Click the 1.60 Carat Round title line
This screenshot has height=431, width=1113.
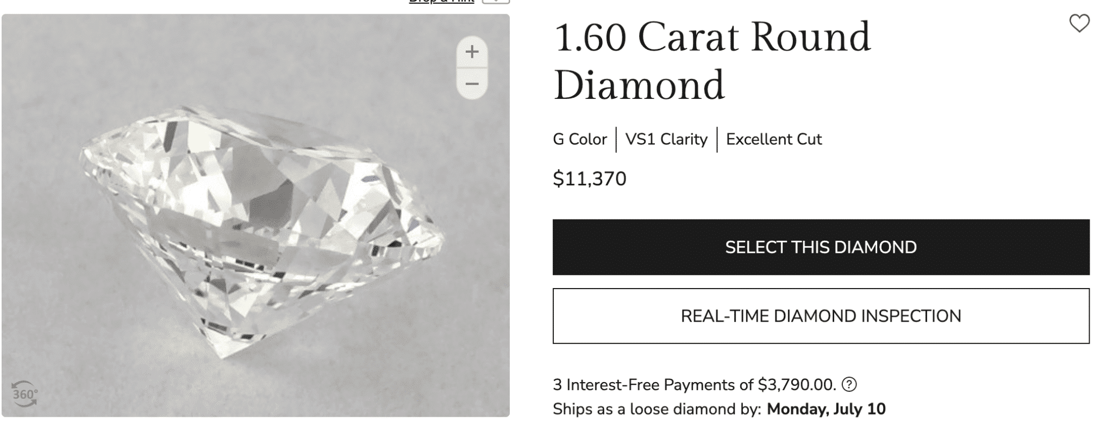click(712, 38)
